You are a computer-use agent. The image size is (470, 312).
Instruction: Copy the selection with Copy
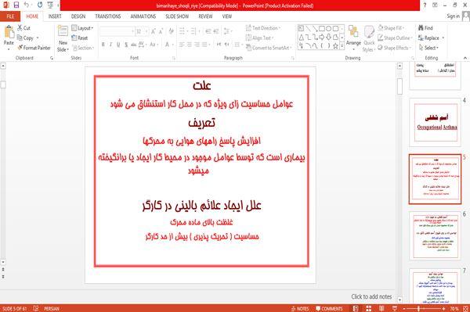[x=26, y=38]
